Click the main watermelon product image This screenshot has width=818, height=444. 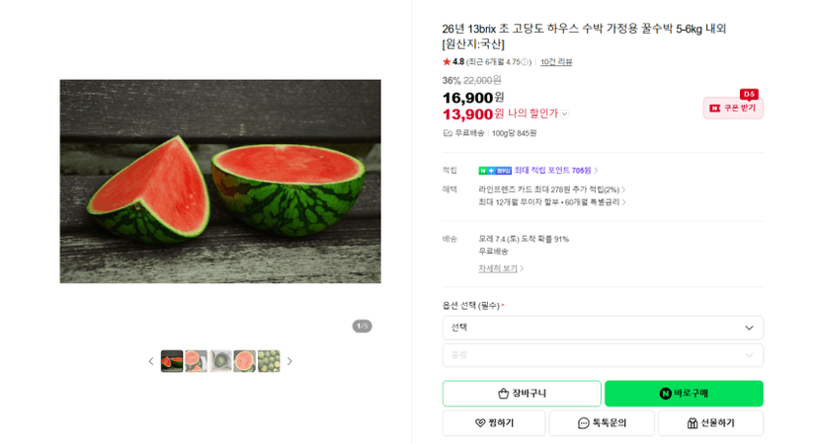(220, 182)
